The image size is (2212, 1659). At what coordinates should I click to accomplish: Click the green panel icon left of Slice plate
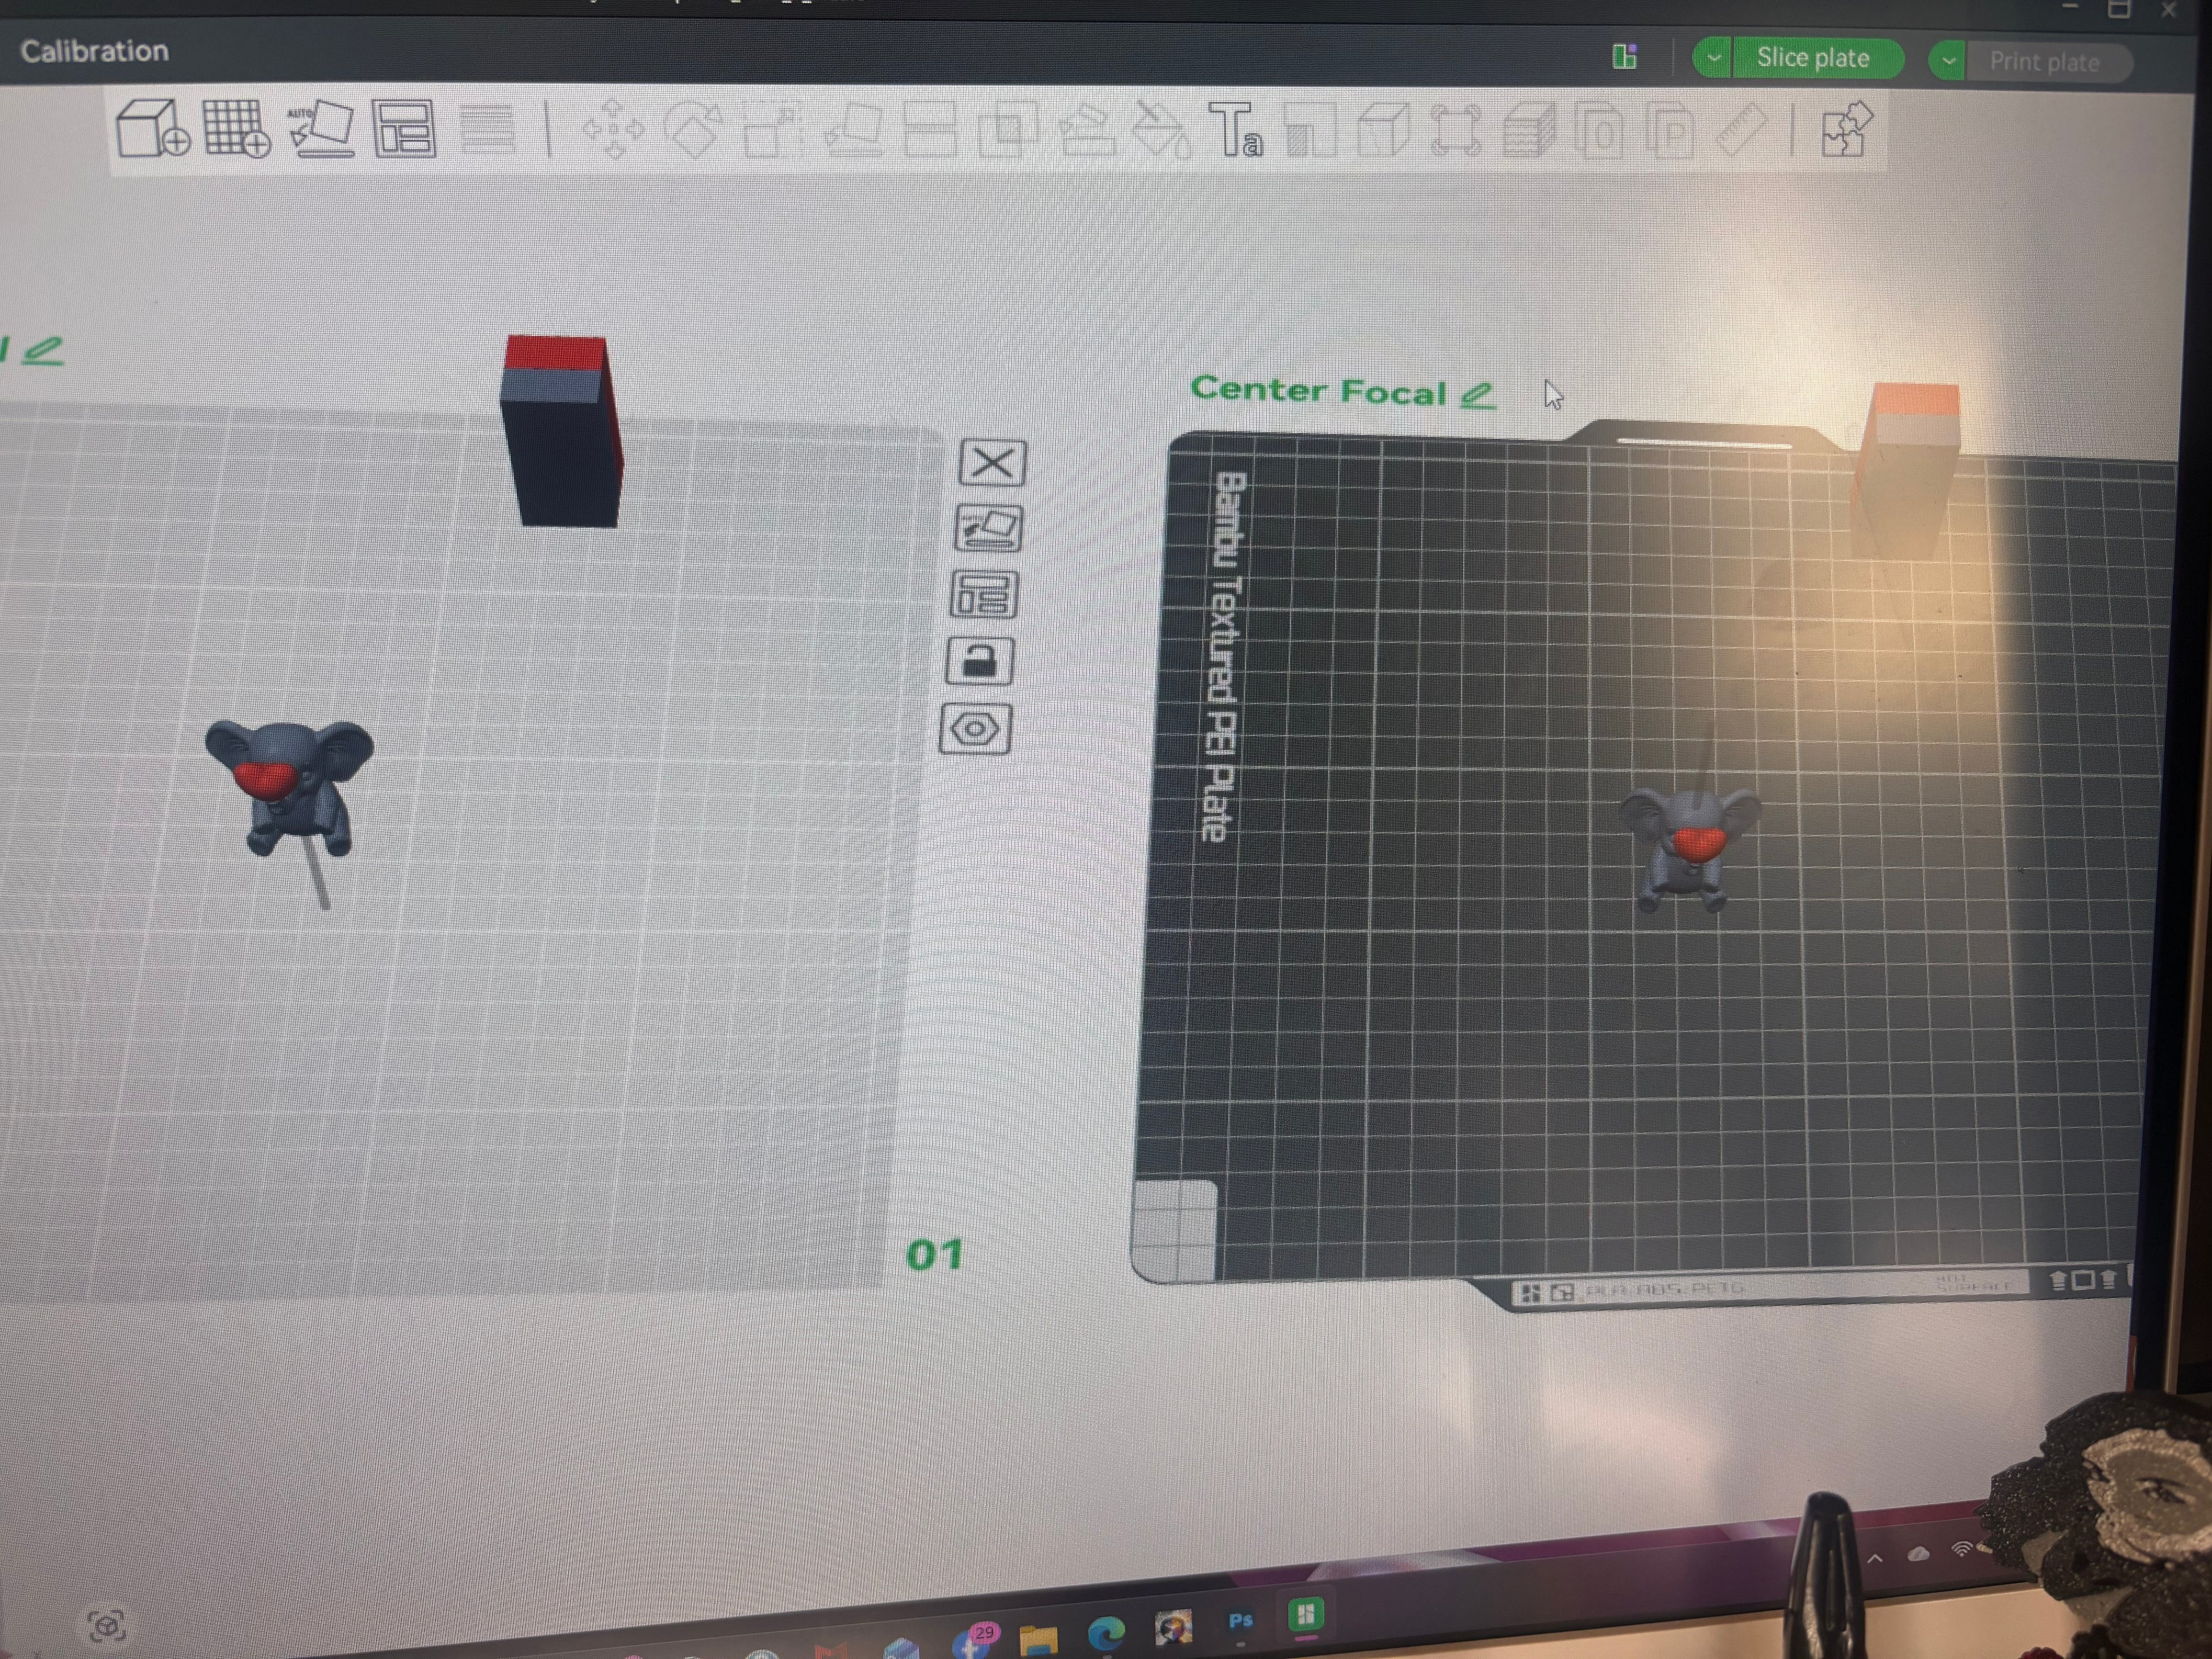pos(1625,56)
